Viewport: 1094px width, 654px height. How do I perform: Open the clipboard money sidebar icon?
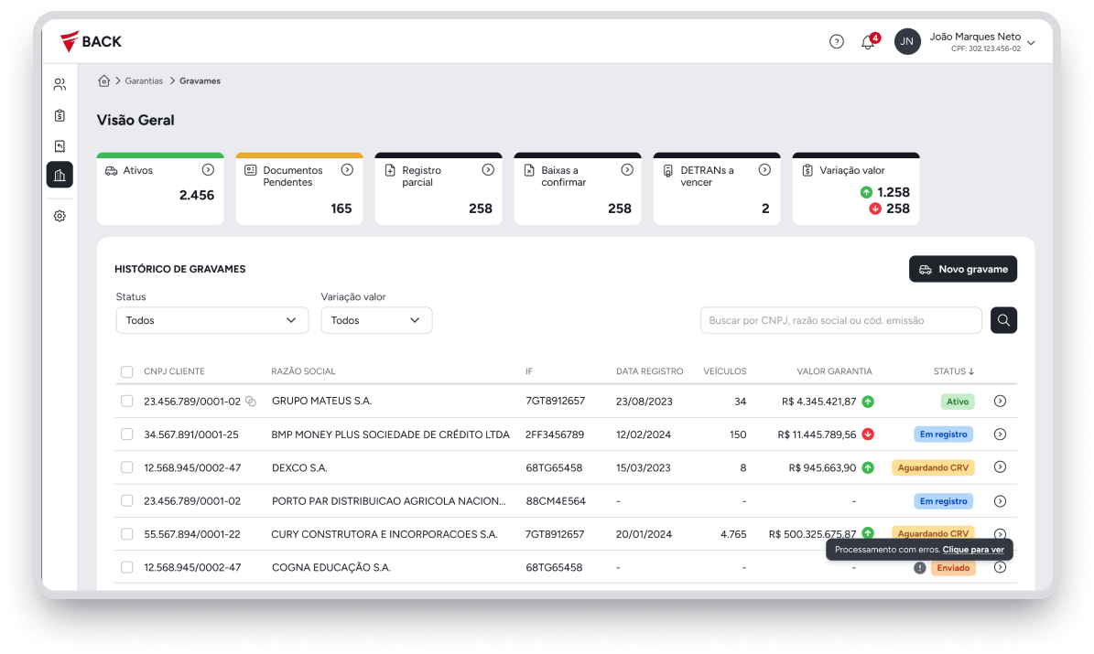click(x=60, y=115)
